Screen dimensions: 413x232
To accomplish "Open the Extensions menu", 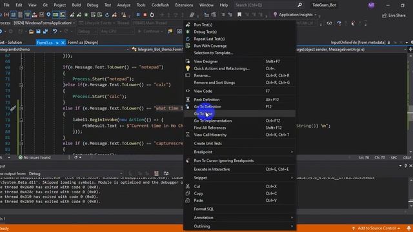I will pos(184,5).
